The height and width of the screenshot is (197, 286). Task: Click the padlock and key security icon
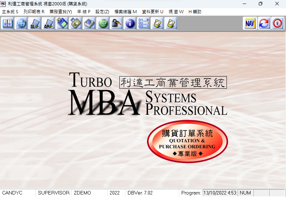[116, 23]
